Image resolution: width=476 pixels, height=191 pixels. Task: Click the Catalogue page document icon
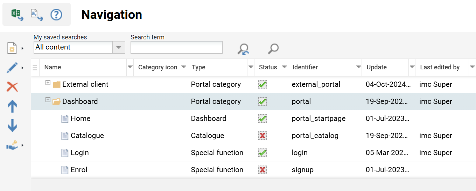(x=65, y=136)
